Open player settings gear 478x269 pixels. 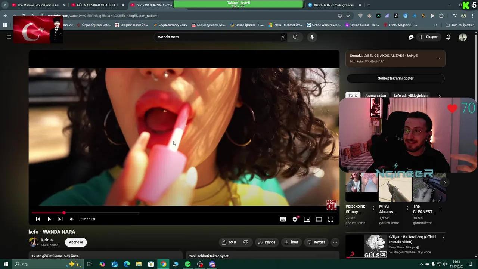[295, 219]
